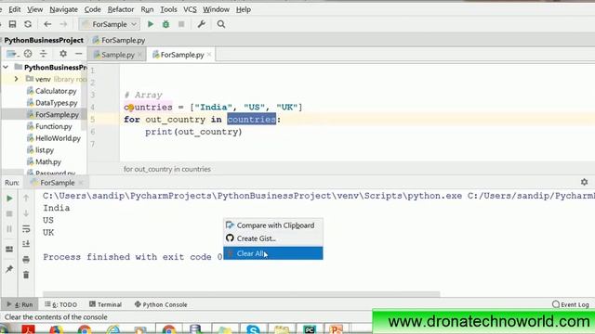Open the 4: Run tool window

point(20,304)
